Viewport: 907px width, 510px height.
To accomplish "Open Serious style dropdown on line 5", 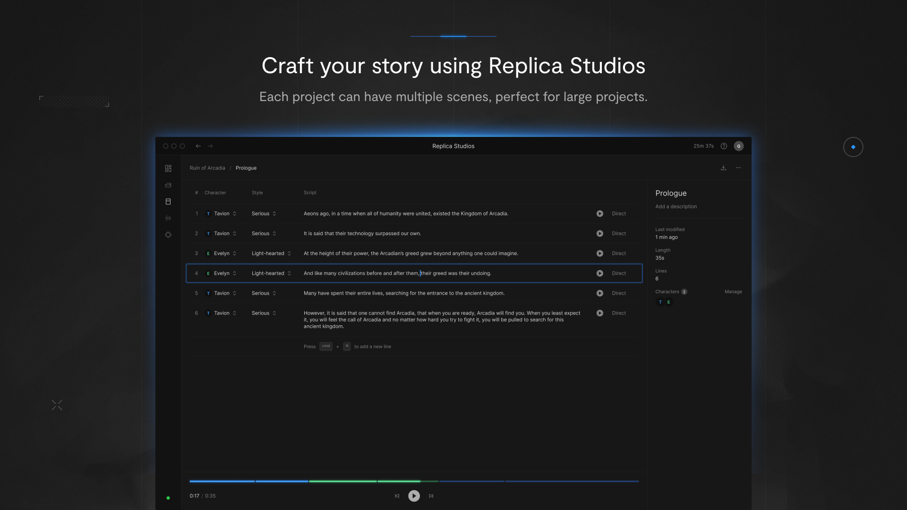I will click(x=264, y=293).
